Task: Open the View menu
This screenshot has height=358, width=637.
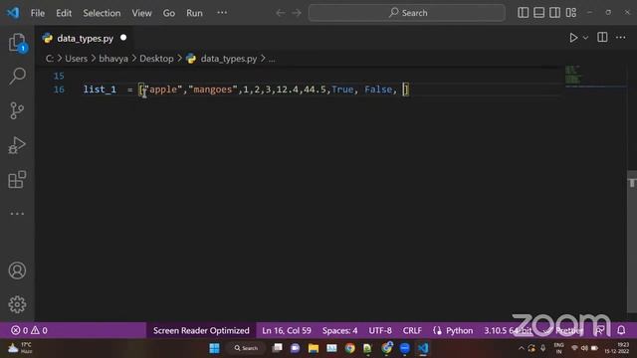Action: coord(141,13)
